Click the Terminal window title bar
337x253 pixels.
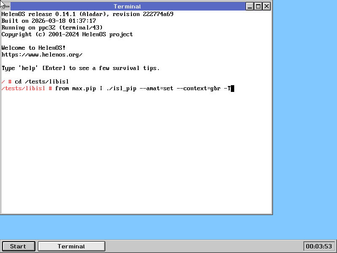coord(127,6)
